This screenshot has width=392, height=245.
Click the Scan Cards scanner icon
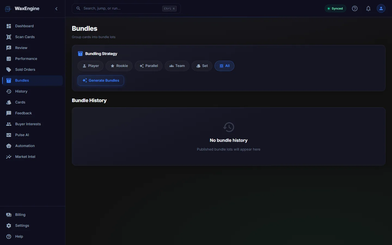(x=9, y=37)
